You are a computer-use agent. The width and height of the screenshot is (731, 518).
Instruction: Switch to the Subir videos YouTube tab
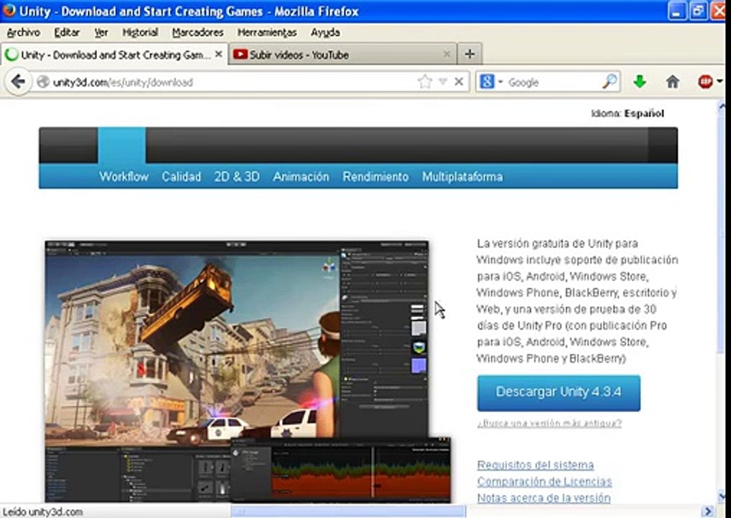click(x=342, y=55)
